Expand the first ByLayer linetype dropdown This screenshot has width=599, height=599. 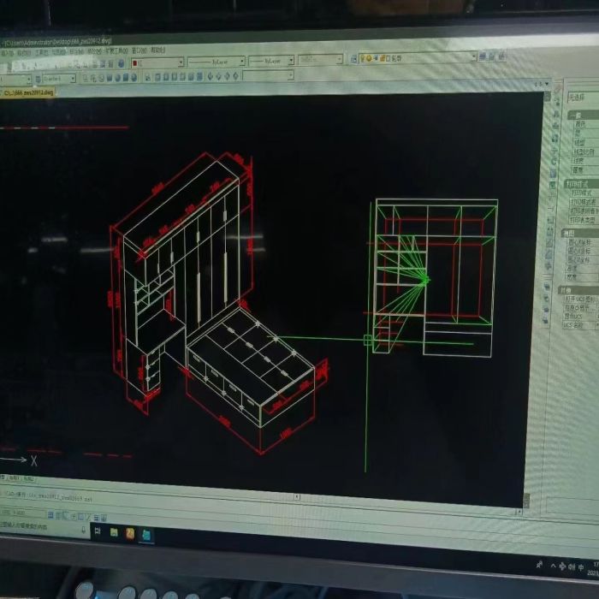(240, 62)
